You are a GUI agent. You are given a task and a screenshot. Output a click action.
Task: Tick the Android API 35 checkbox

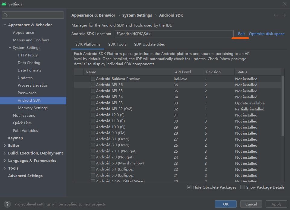(93, 91)
